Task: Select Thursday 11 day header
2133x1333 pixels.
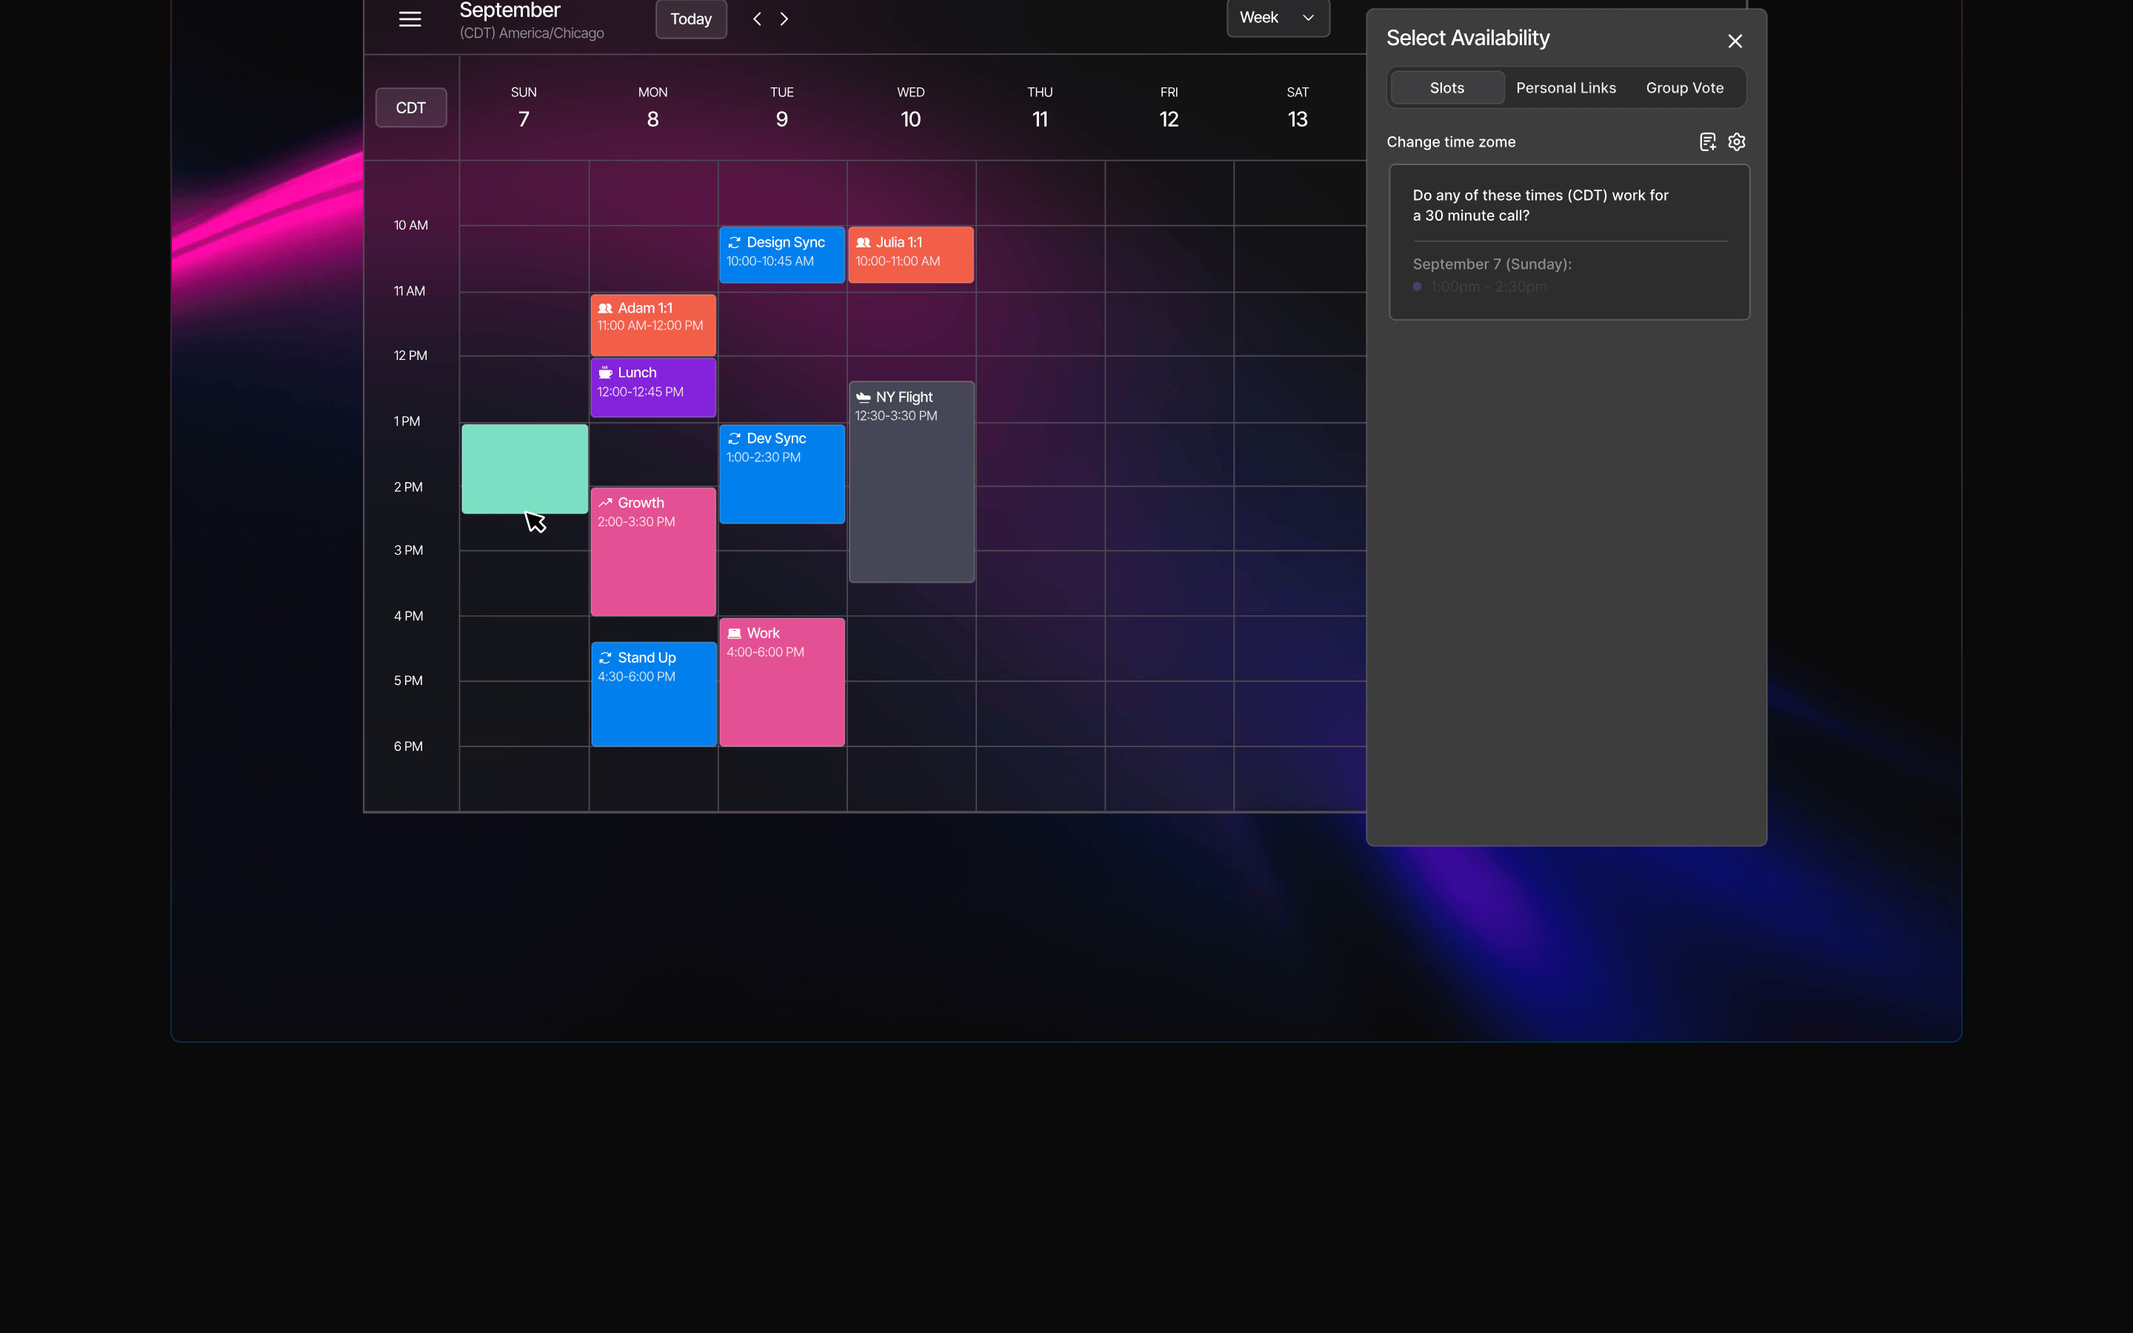Action: (1040, 107)
